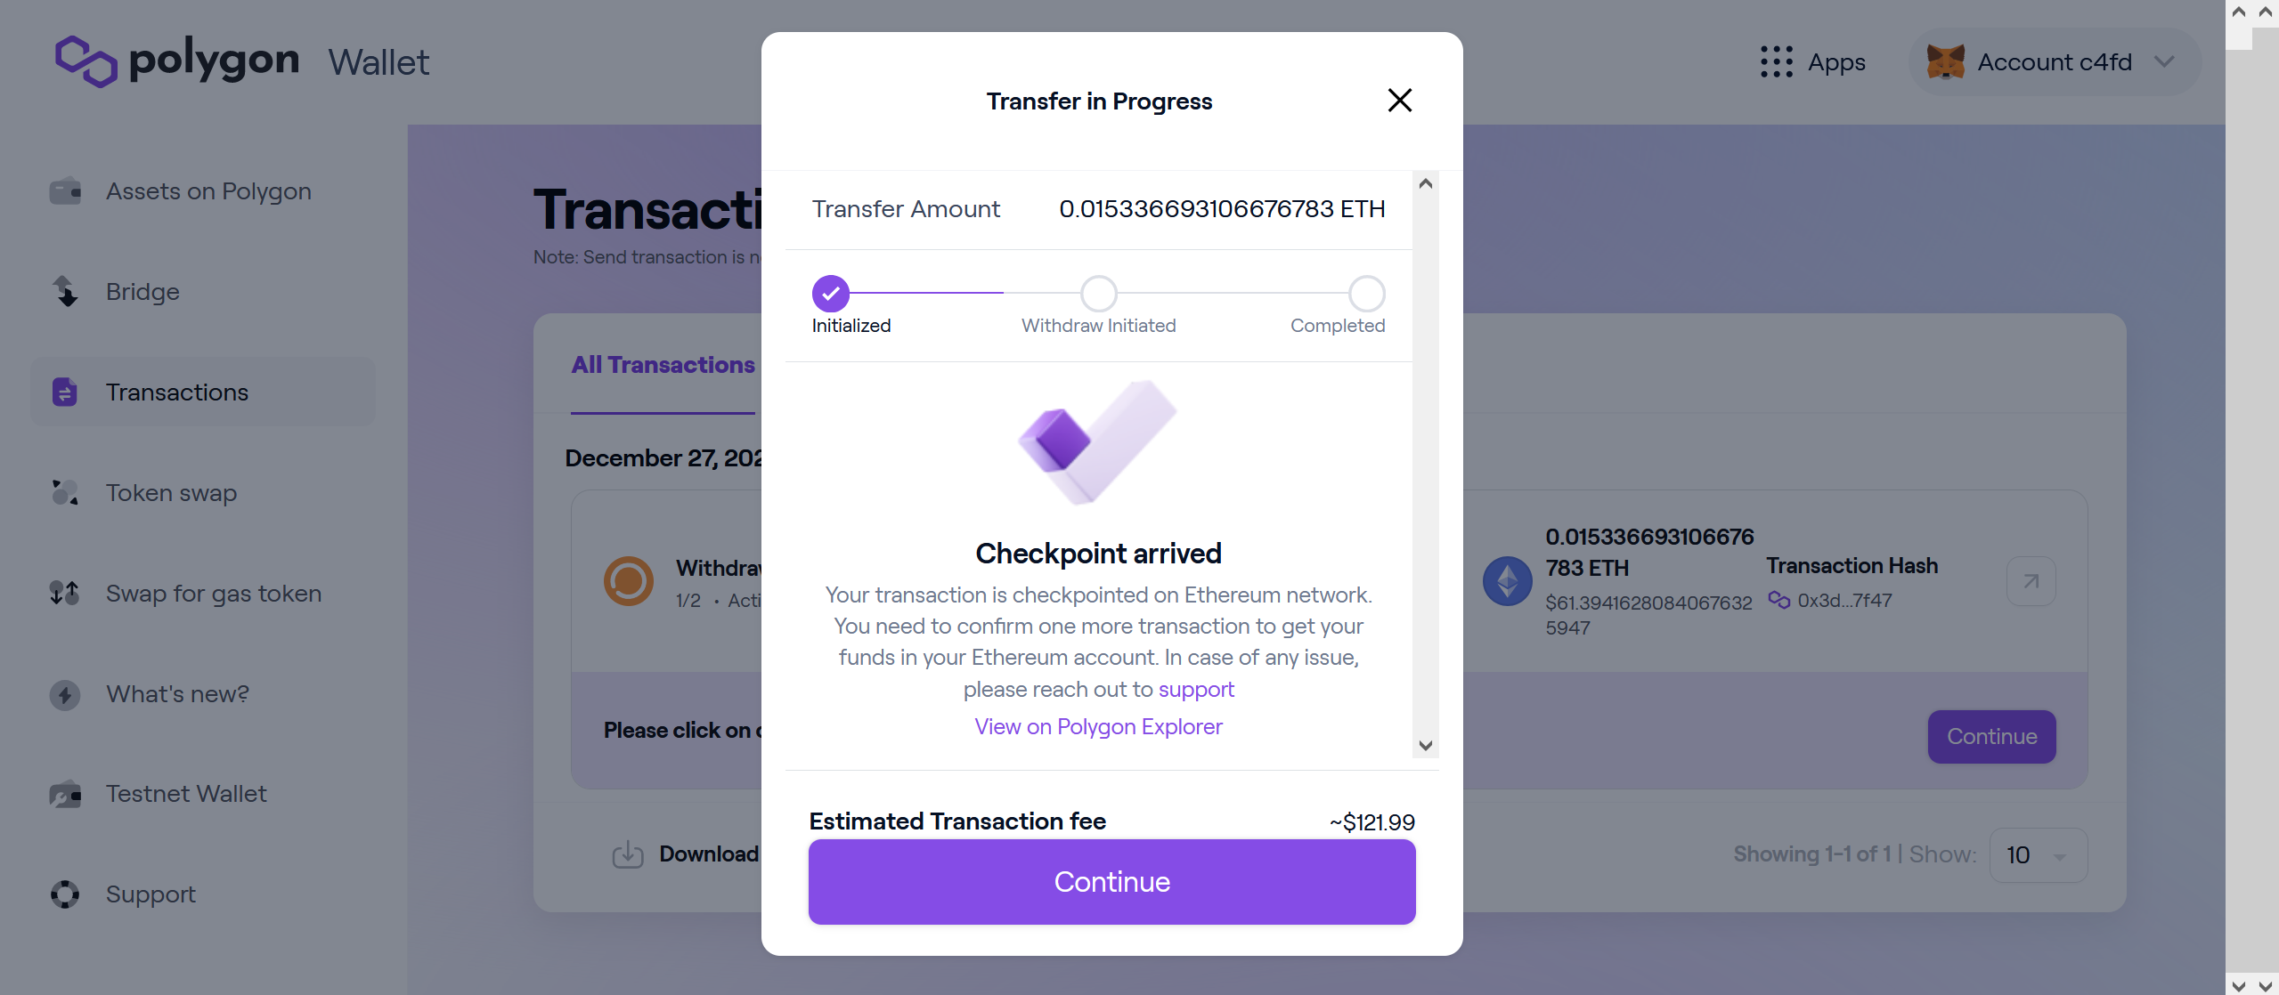Image resolution: width=2279 pixels, height=995 pixels.
Task: Open the Show 10 rows dropdown
Action: [x=2037, y=855]
